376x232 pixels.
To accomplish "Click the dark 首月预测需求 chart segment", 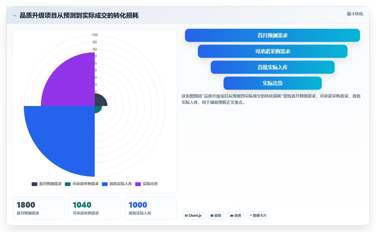I will pyautogui.click(x=100, y=100).
